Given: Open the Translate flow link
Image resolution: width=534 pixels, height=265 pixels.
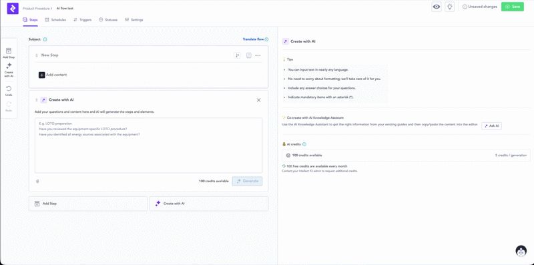Looking at the screenshot, I should click(253, 39).
